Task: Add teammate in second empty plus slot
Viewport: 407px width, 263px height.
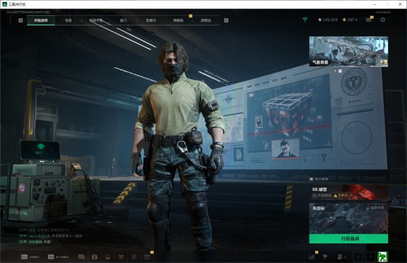Action: pos(371,257)
